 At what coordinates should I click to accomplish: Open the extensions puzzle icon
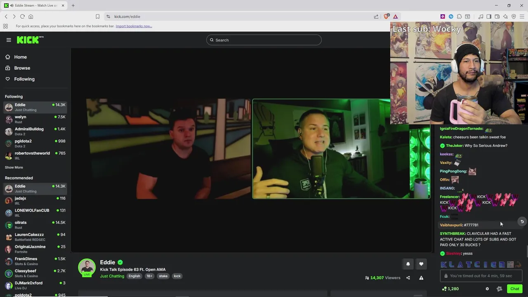click(459, 16)
